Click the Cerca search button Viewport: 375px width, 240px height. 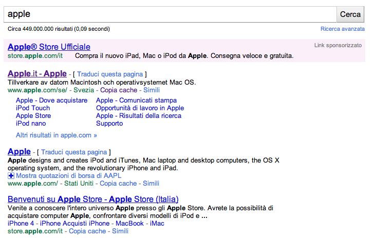point(350,14)
